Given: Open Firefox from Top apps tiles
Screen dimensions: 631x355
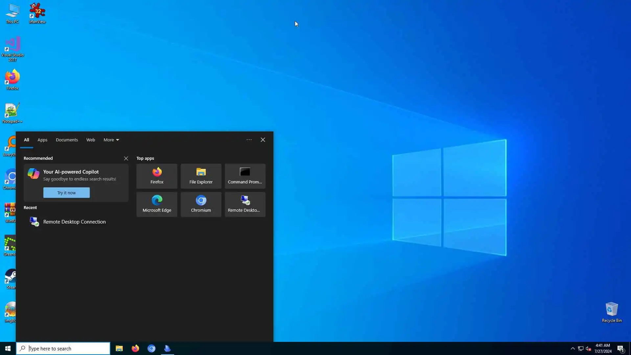Looking at the screenshot, I should [x=157, y=176].
